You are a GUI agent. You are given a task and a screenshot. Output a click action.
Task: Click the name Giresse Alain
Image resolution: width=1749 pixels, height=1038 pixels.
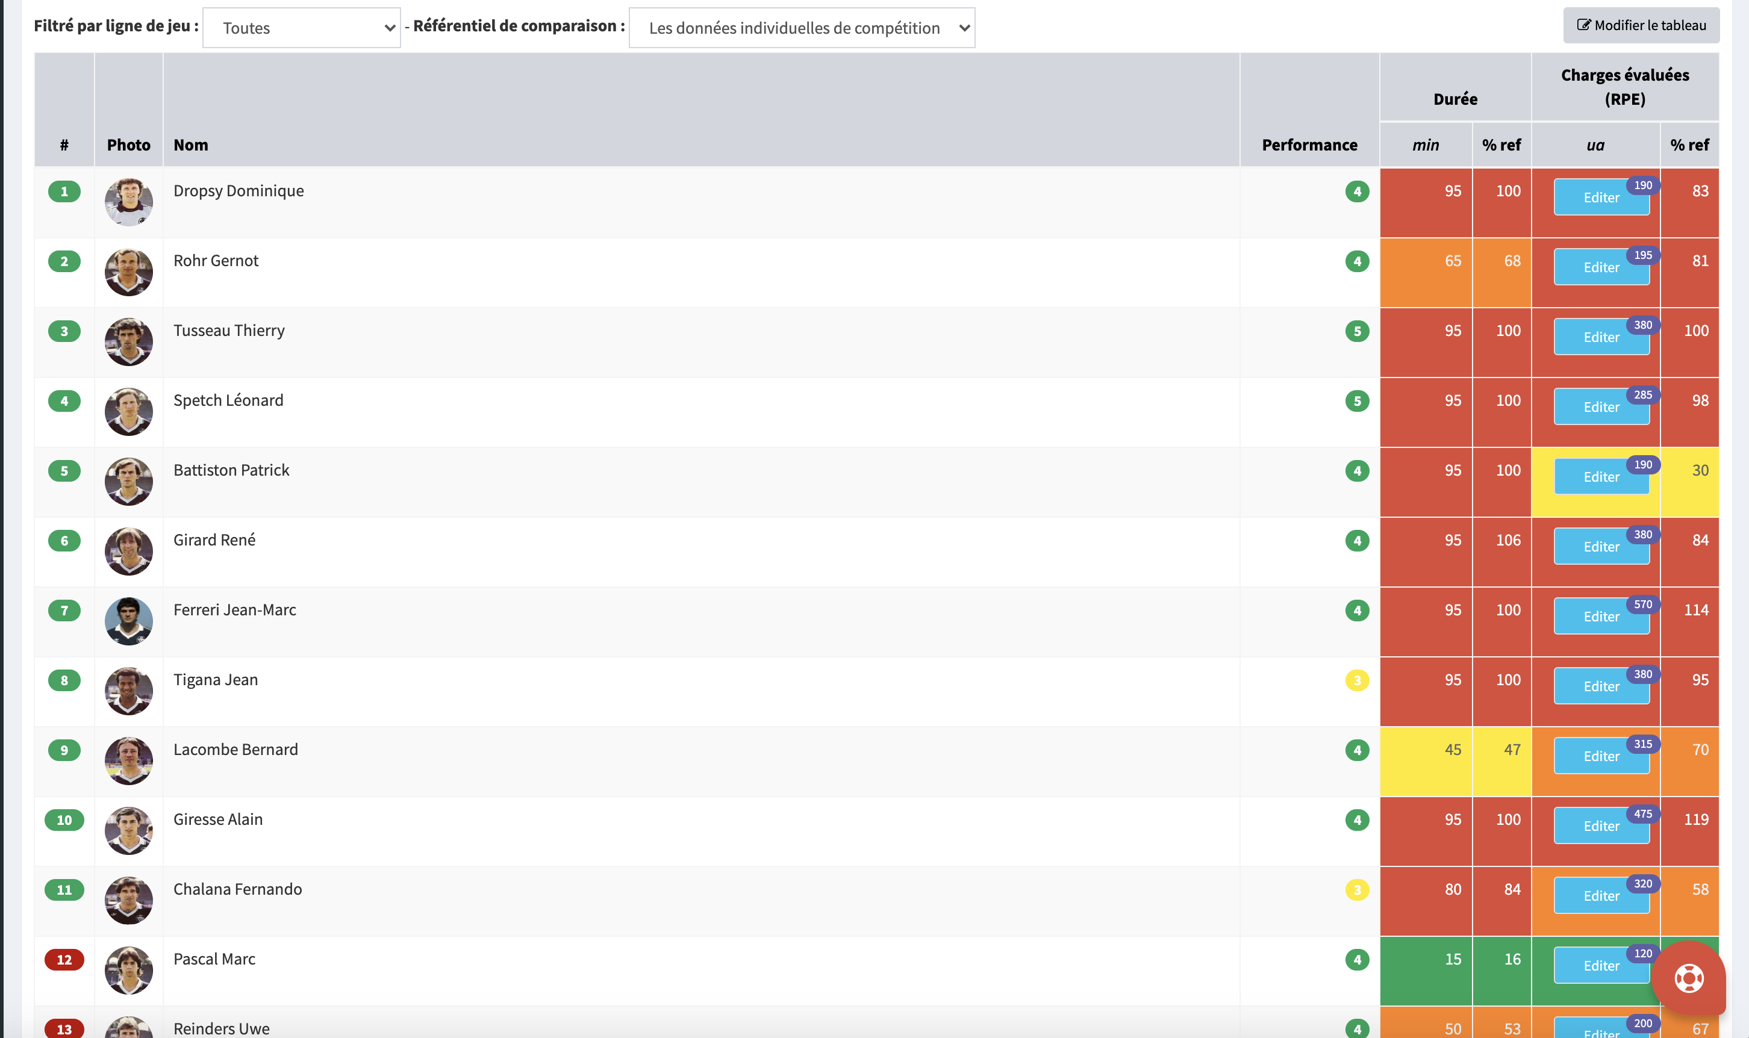[x=218, y=819]
